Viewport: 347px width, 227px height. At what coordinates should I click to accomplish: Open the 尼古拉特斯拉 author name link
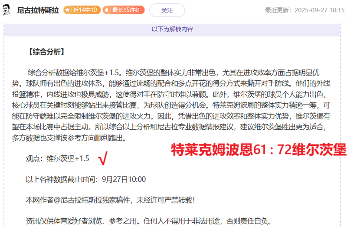38,10
